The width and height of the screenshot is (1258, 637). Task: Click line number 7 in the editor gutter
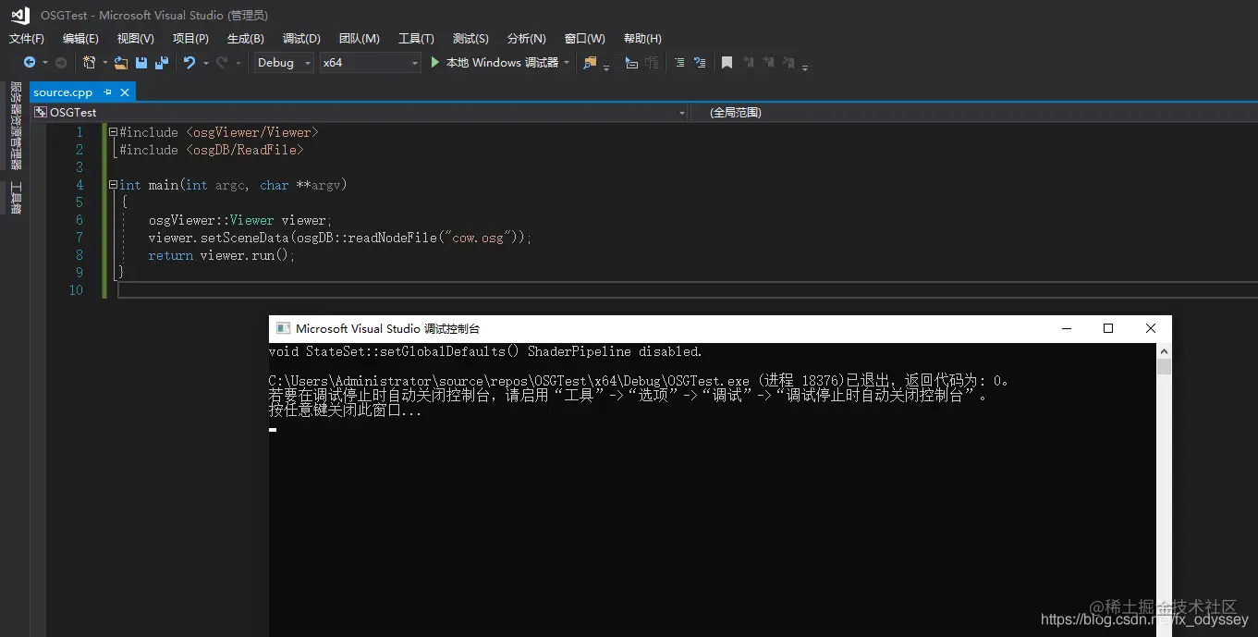click(79, 238)
